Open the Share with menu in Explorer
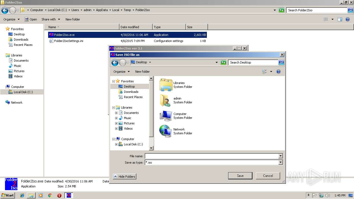The height and width of the screenshot is (199, 354). coord(51,19)
